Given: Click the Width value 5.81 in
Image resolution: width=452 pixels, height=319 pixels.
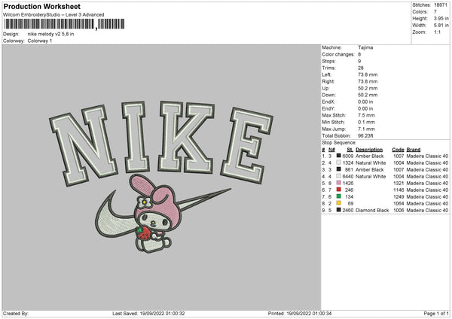Looking at the screenshot, I should (441, 26).
